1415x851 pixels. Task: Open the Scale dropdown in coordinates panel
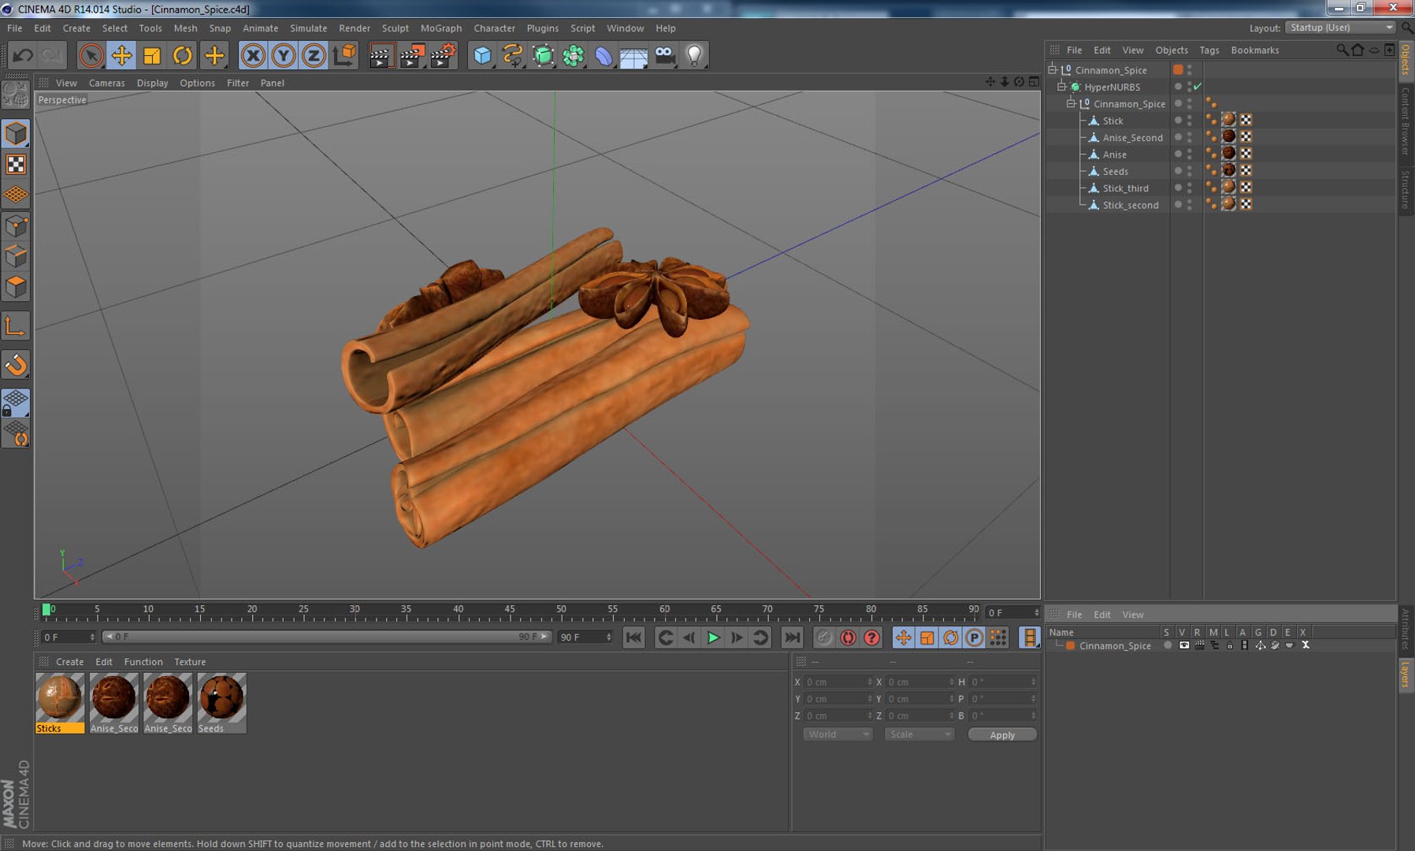coord(919,734)
